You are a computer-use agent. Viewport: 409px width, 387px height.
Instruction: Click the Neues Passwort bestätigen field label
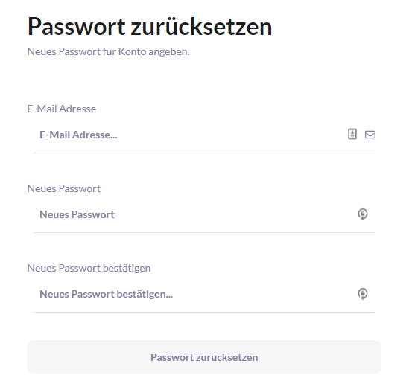coord(89,268)
